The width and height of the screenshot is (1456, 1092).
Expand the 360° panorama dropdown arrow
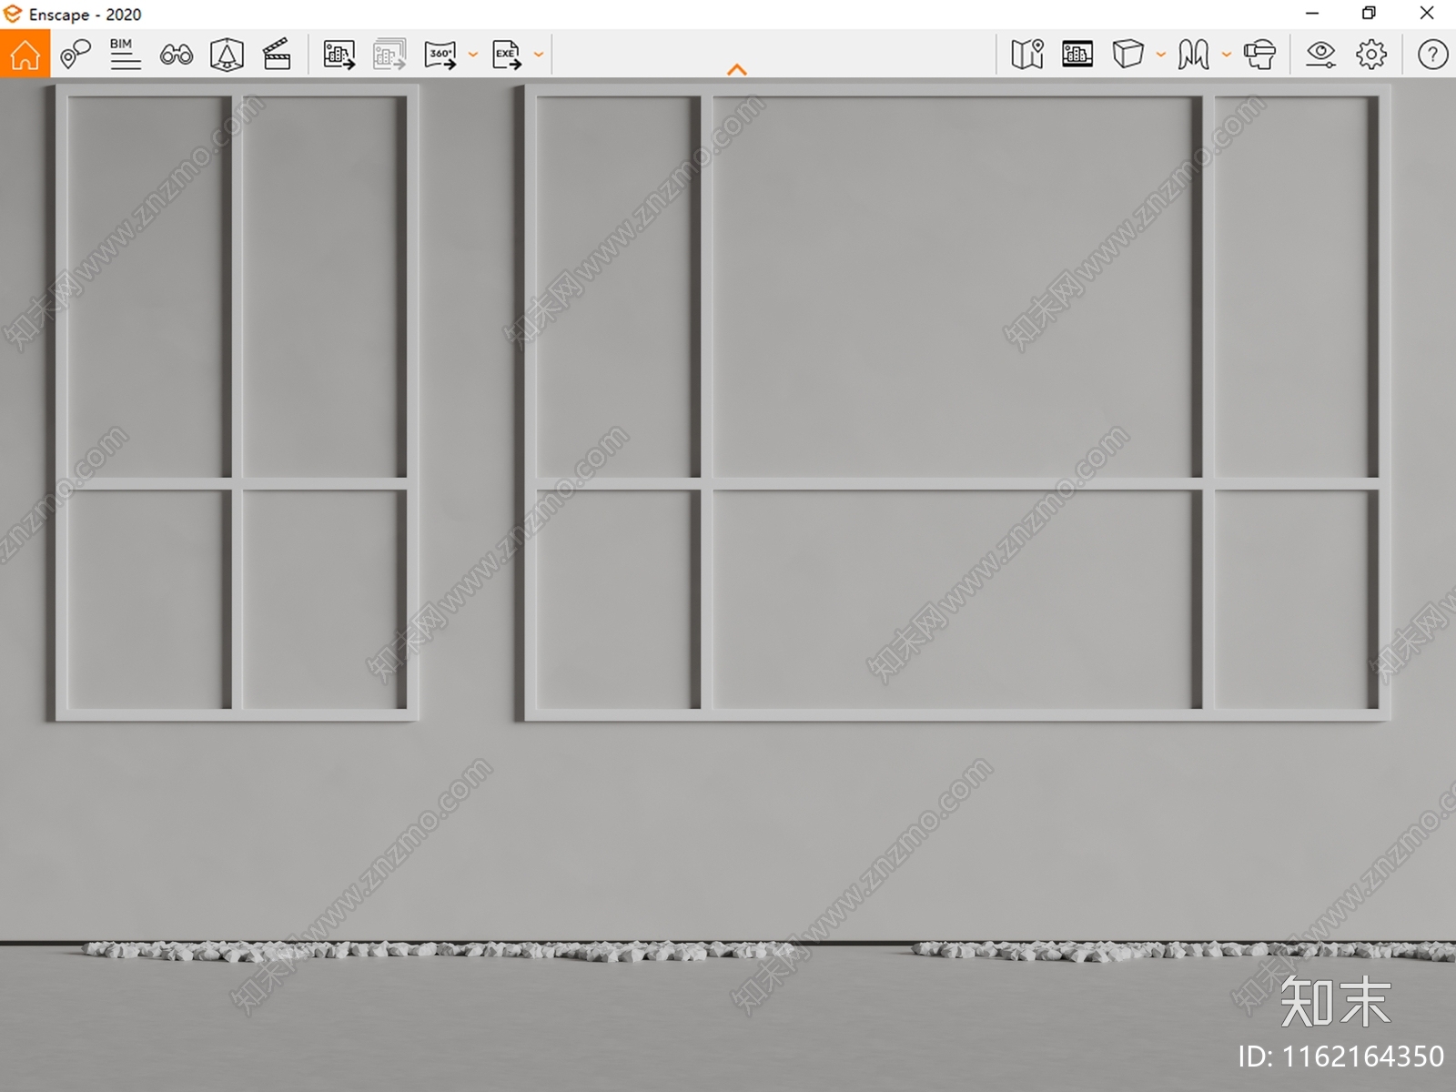[473, 55]
